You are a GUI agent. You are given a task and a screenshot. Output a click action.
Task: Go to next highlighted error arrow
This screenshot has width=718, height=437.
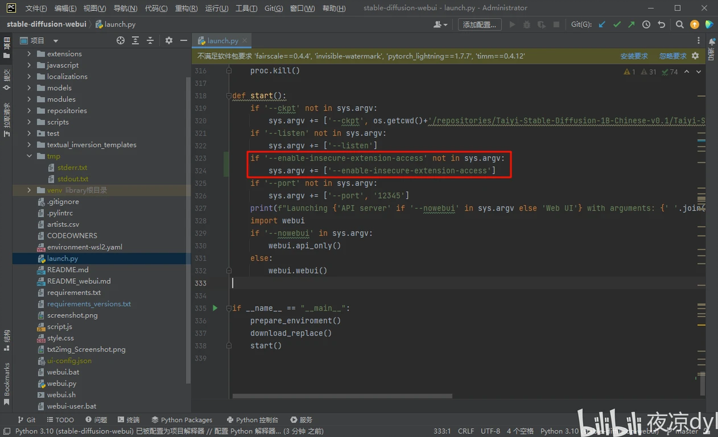(698, 72)
